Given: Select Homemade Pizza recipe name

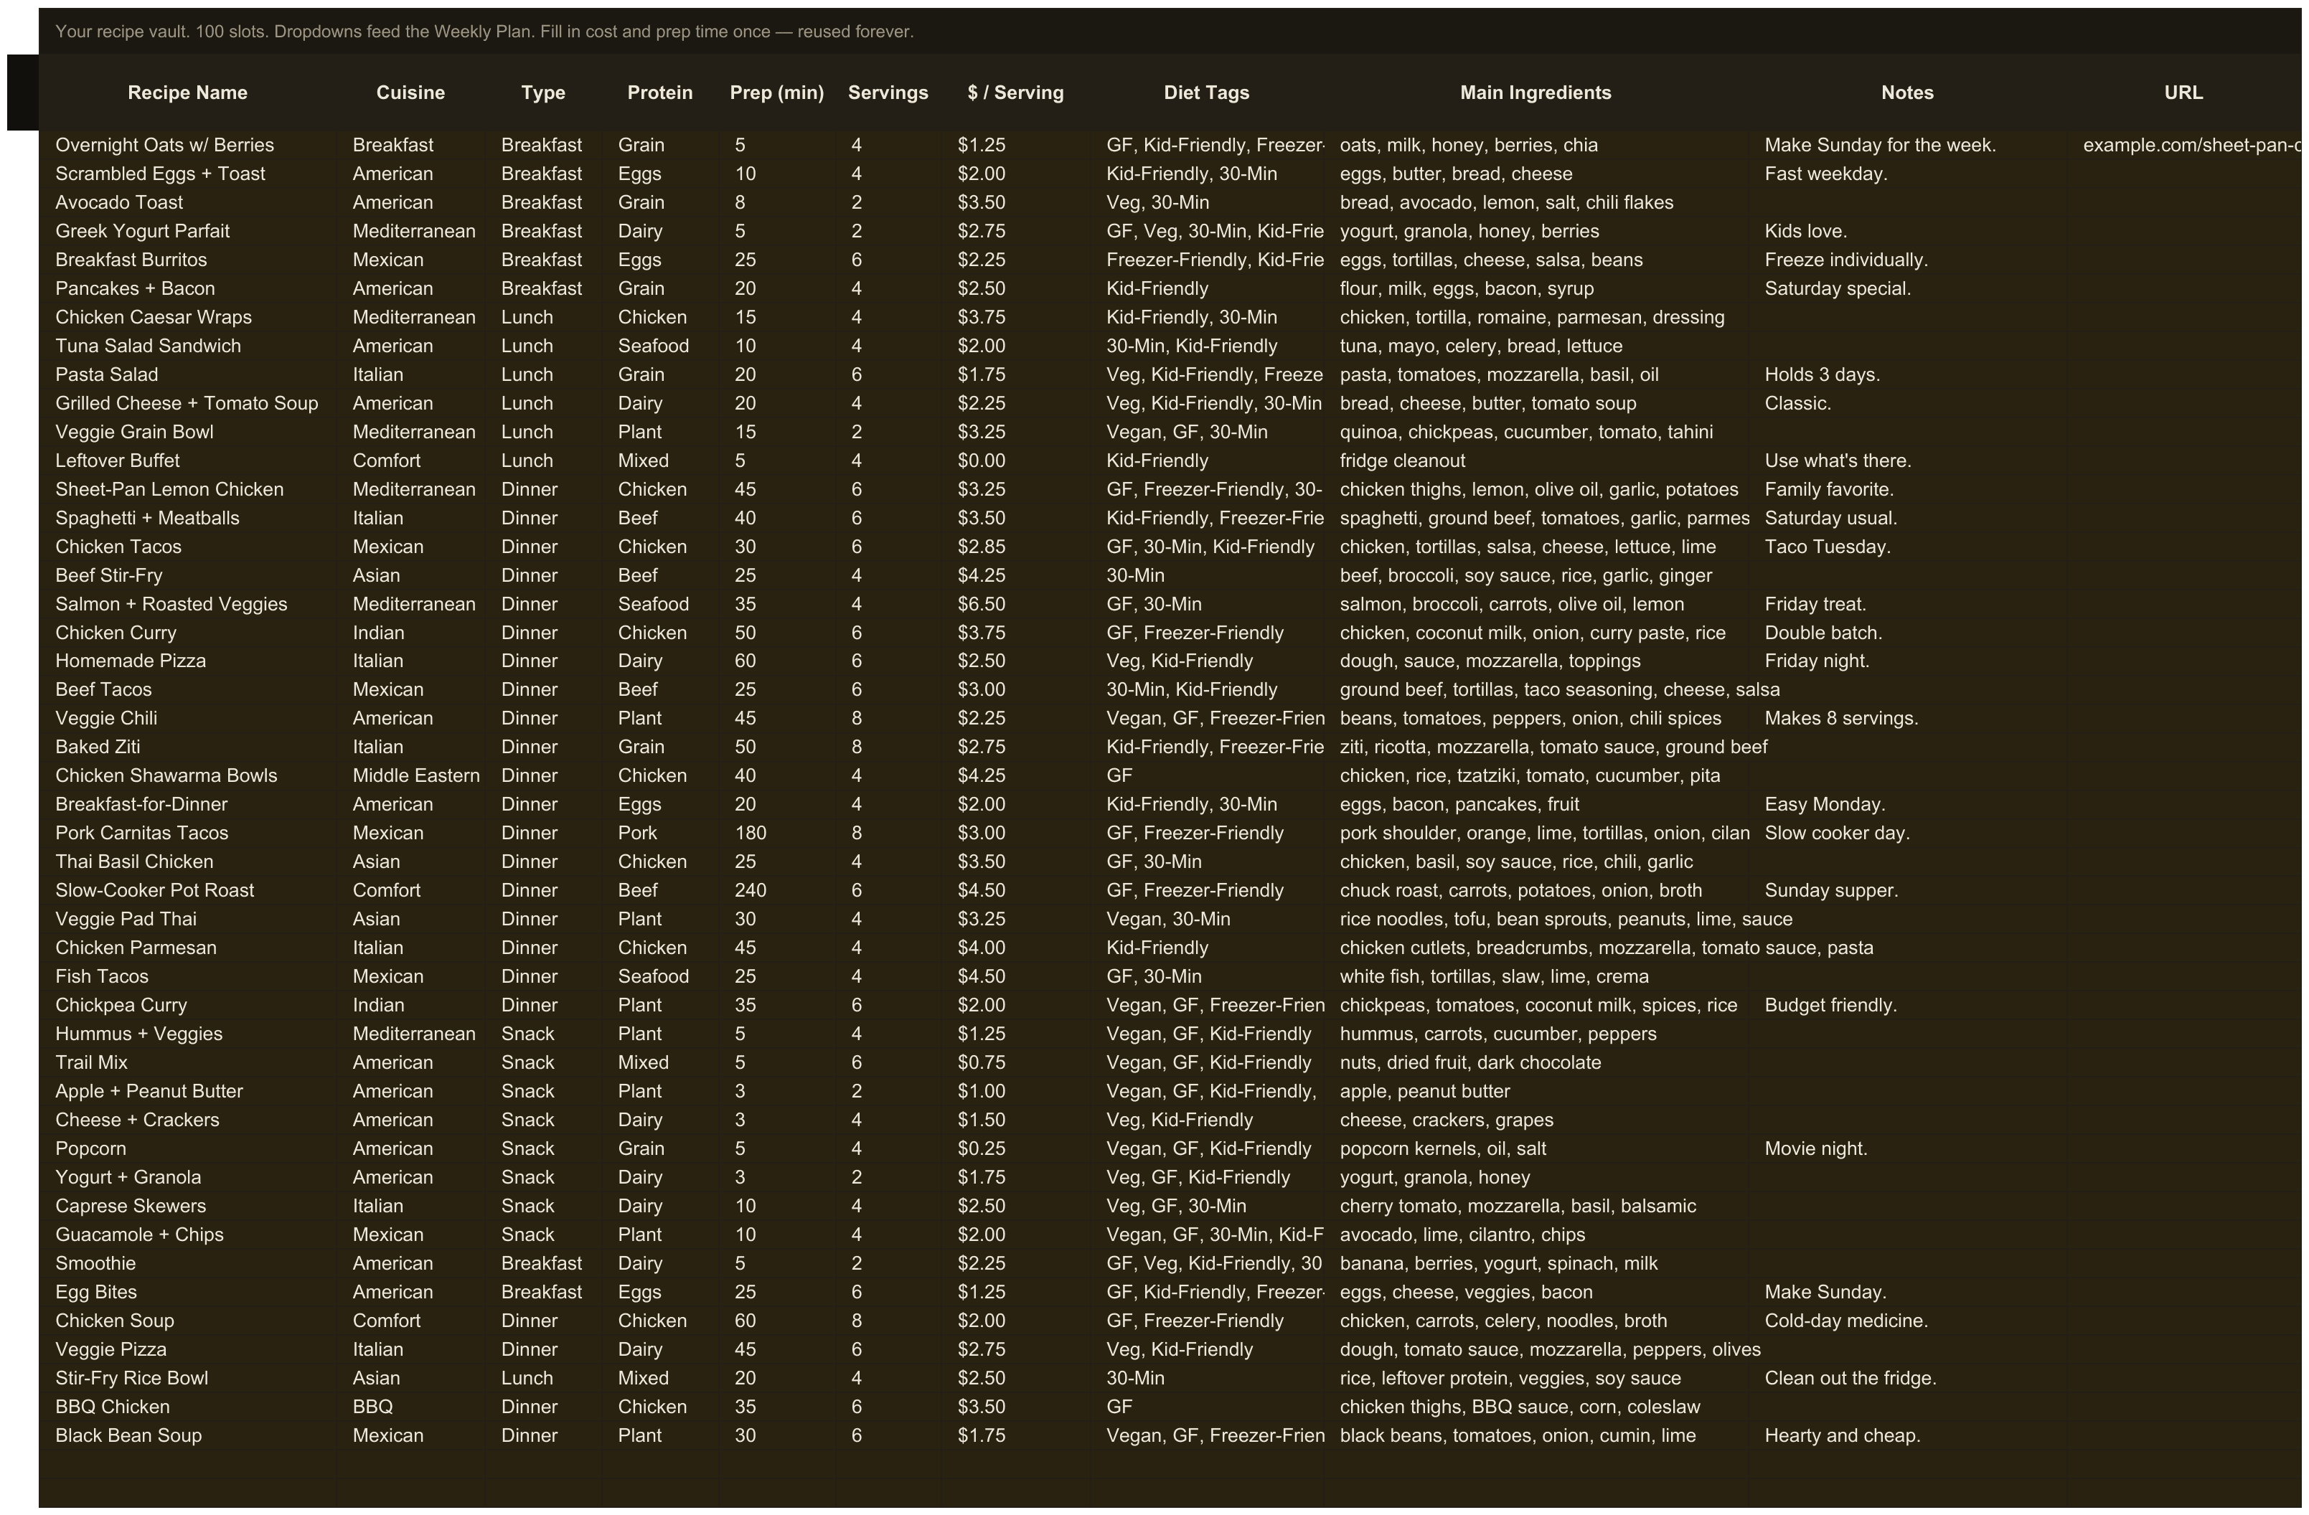Looking at the screenshot, I should coord(187,661).
